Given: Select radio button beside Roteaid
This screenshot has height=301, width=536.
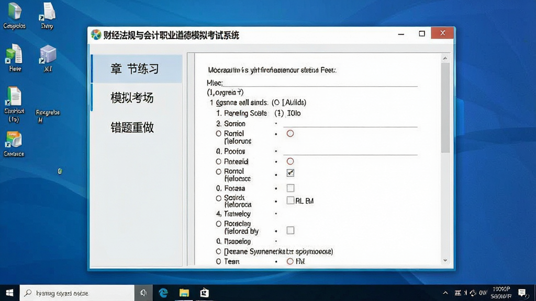Looking at the screenshot, I should click(218, 161).
